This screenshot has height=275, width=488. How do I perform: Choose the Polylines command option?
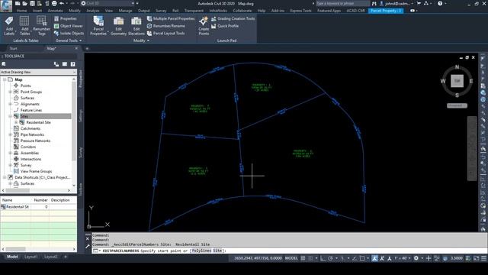point(201,251)
